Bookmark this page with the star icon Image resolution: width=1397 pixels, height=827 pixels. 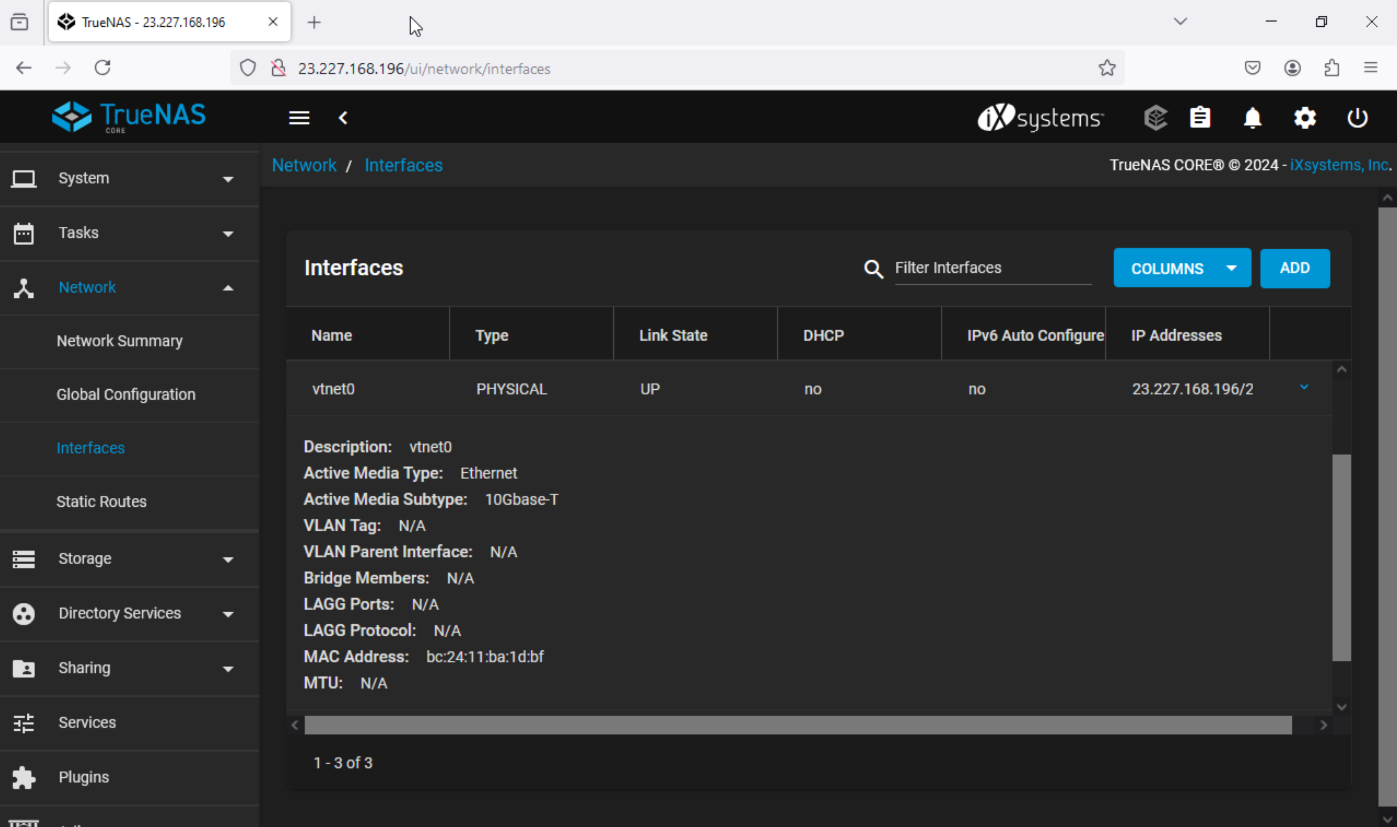(1107, 68)
